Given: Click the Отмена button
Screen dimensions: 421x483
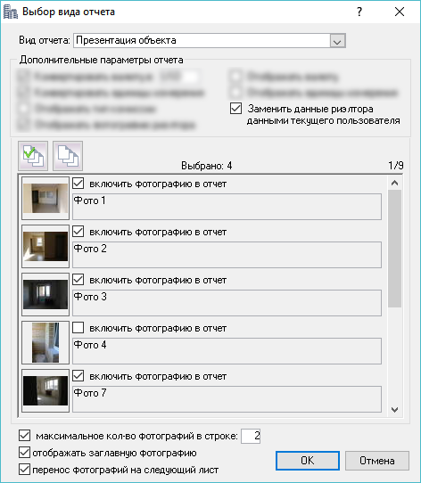Looking at the screenshot, I should pos(377,461).
